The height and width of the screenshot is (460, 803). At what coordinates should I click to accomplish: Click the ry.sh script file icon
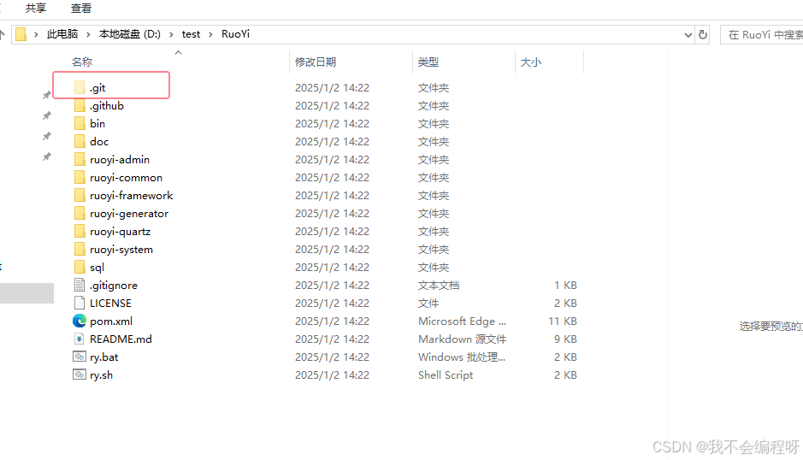(x=80, y=374)
